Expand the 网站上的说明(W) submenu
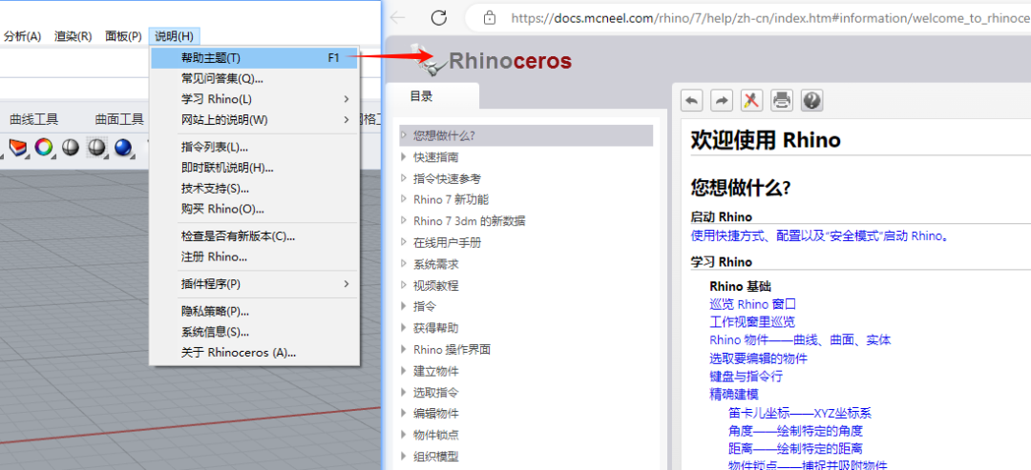 [255, 120]
